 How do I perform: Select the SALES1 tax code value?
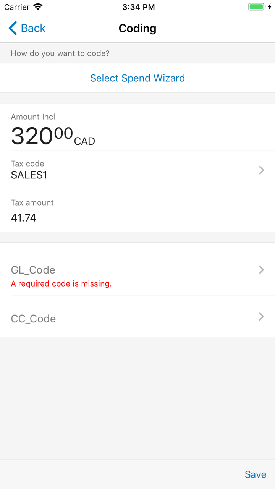(x=29, y=175)
